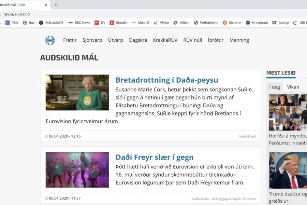The height and width of the screenshot is (205, 307).
Task: Open a new browser tab
Action: click(x=56, y=5)
